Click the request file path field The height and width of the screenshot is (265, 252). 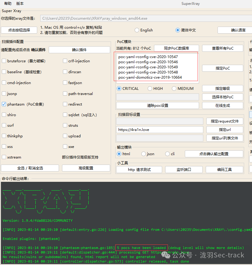[x=160, y=121]
